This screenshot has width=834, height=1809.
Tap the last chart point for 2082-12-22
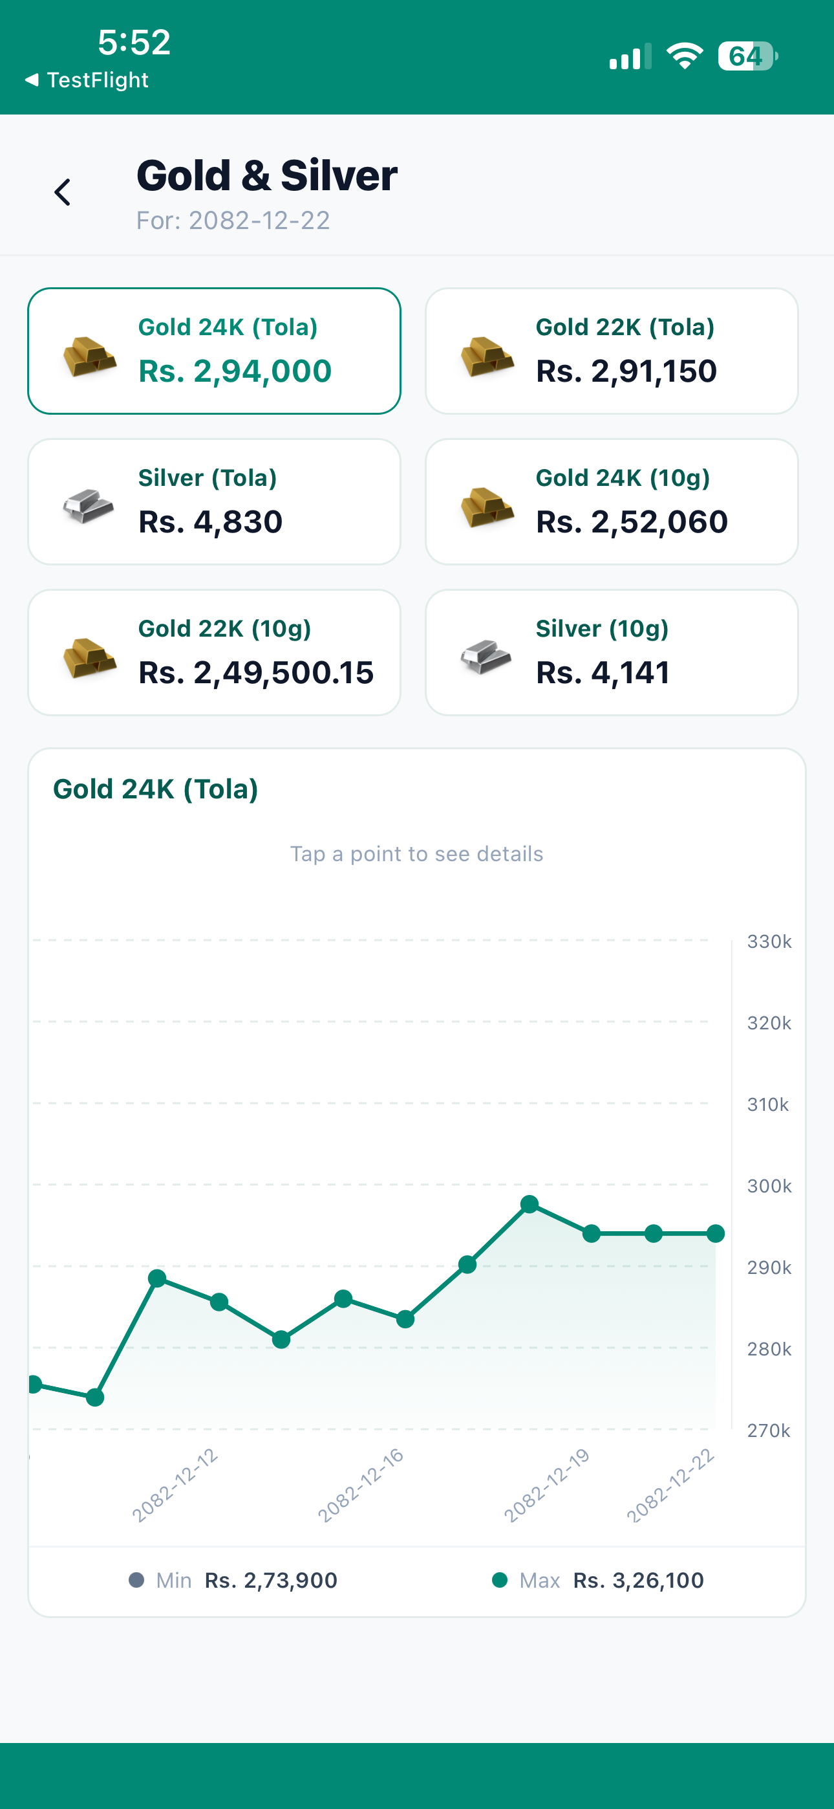(x=715, y=1233)
